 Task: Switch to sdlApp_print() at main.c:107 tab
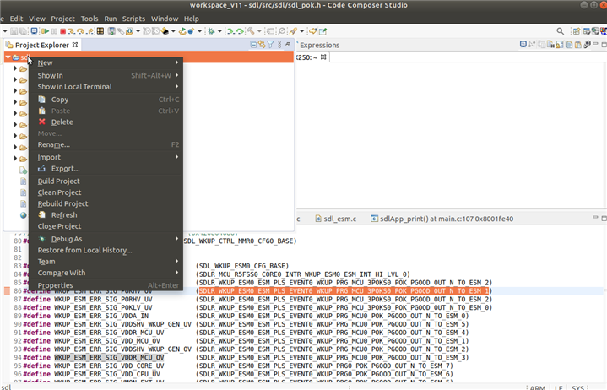442,219
